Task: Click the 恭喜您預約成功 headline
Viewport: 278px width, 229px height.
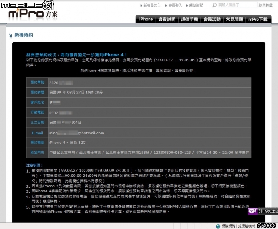Action: [x=76, y=55]
